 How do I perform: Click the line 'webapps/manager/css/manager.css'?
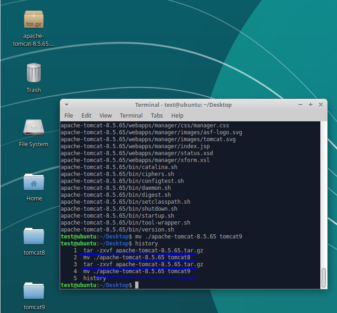coord(145,125)
